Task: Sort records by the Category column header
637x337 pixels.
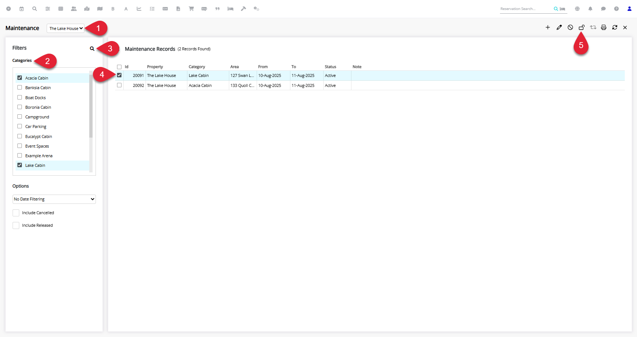Action: click(197, 67)
